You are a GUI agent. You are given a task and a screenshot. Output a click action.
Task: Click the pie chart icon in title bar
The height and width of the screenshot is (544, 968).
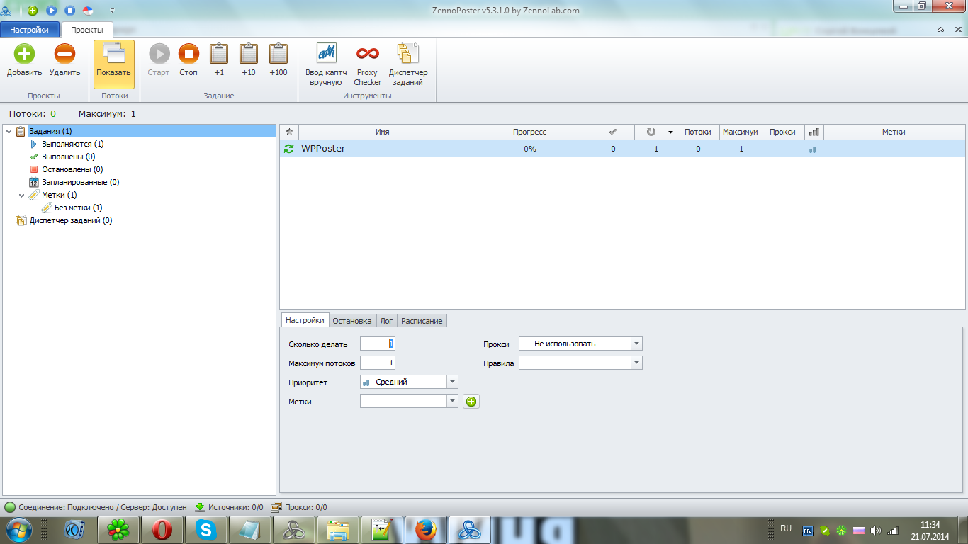[x=89, y=10]
